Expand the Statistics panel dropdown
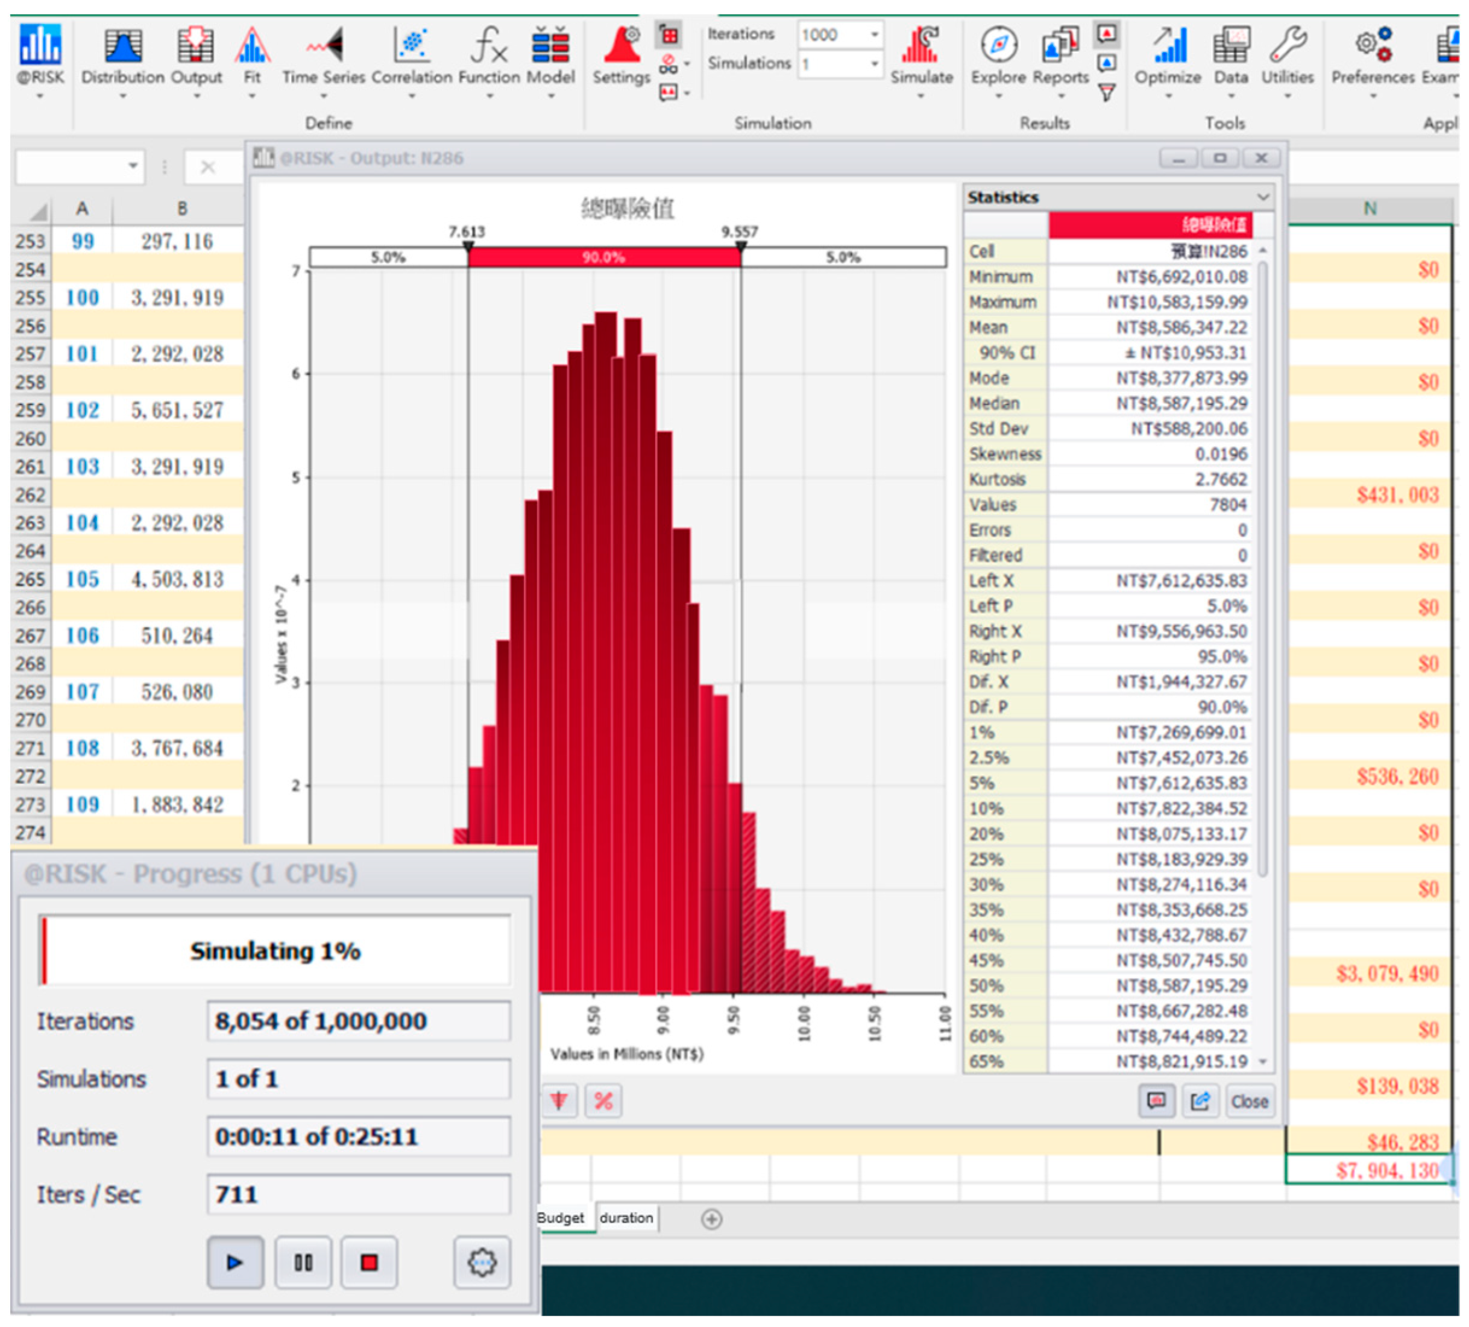Image resolution: width=1469 pixels, height=1327 pixels. tap(1263, 197)
